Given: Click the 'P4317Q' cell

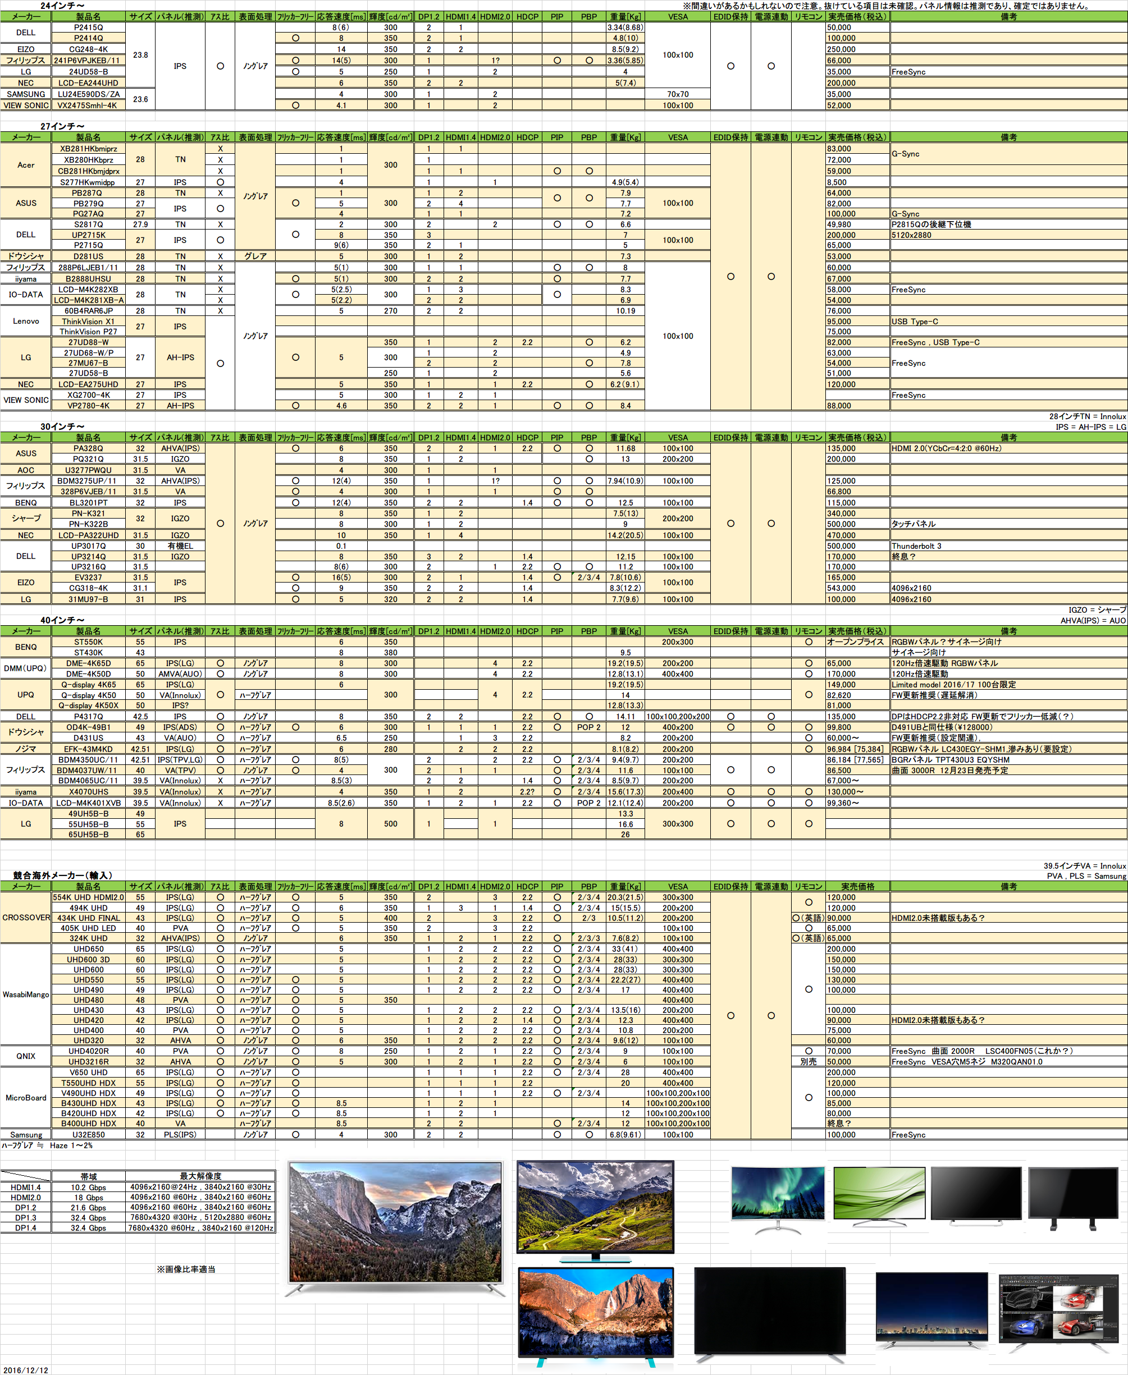Looking at the screenshot, I should tap(88, 717).
